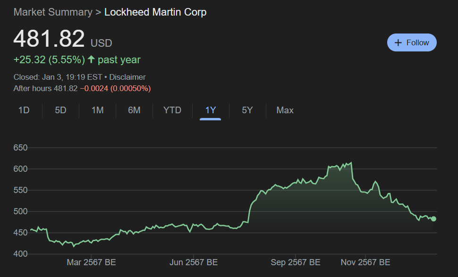Click the Sep 2567 BE axis label
Image resolution: width=458 pixels, height=277 pixels.
pos(295,262)
